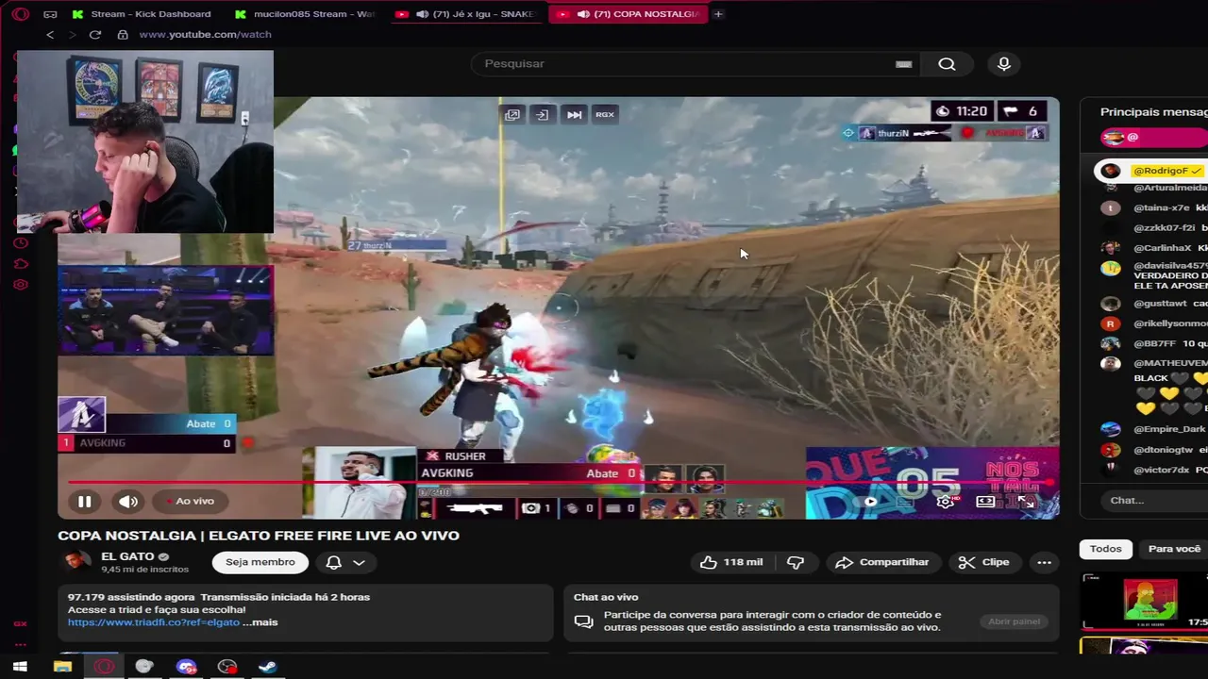This screenshot has height=679, width=1208.
Task: Open File Explorer from taskbar
Action: (x=62, y=667)
